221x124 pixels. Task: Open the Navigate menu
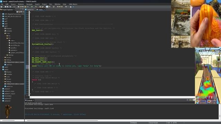coord(29,4)
